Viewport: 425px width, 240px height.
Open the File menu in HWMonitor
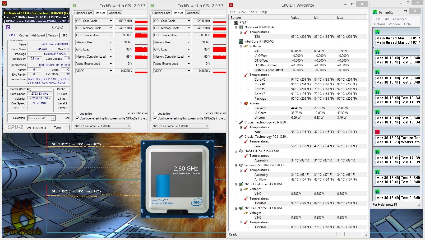(233, 12)
